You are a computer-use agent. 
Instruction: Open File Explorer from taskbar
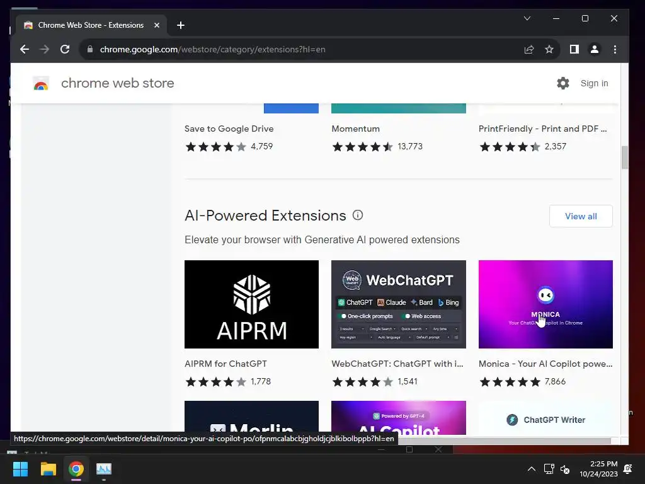[48, 469]
